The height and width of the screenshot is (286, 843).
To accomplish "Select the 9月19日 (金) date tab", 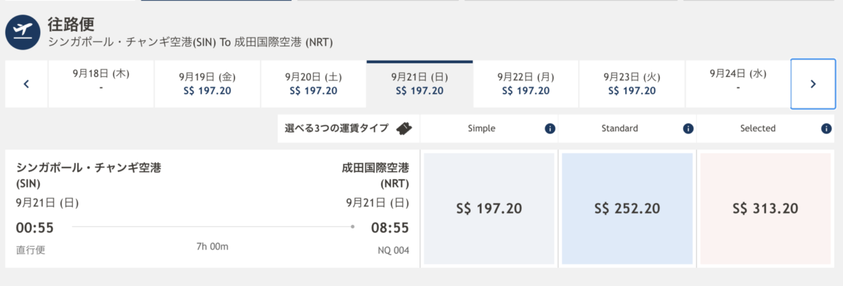I will [207, 84].
